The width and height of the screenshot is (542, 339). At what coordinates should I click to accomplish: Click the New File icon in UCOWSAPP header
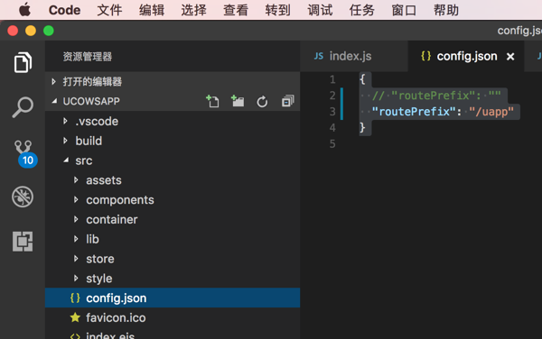[212, 101]
